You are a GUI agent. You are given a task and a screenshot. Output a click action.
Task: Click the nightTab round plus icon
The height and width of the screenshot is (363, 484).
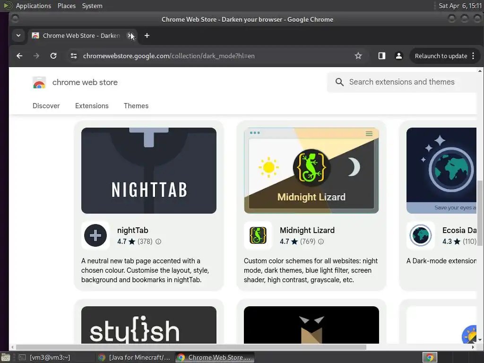click(95, 235)
